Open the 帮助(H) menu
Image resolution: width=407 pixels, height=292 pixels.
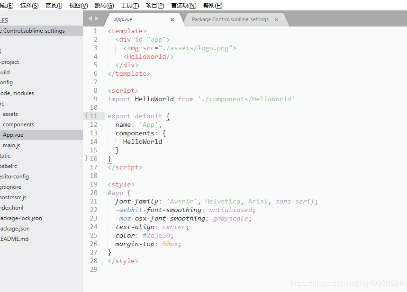[x=213, y=6]
